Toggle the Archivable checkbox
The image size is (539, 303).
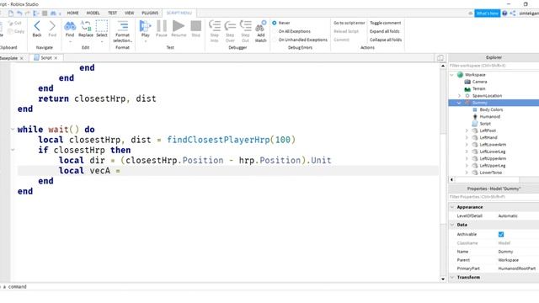(501, 234)
